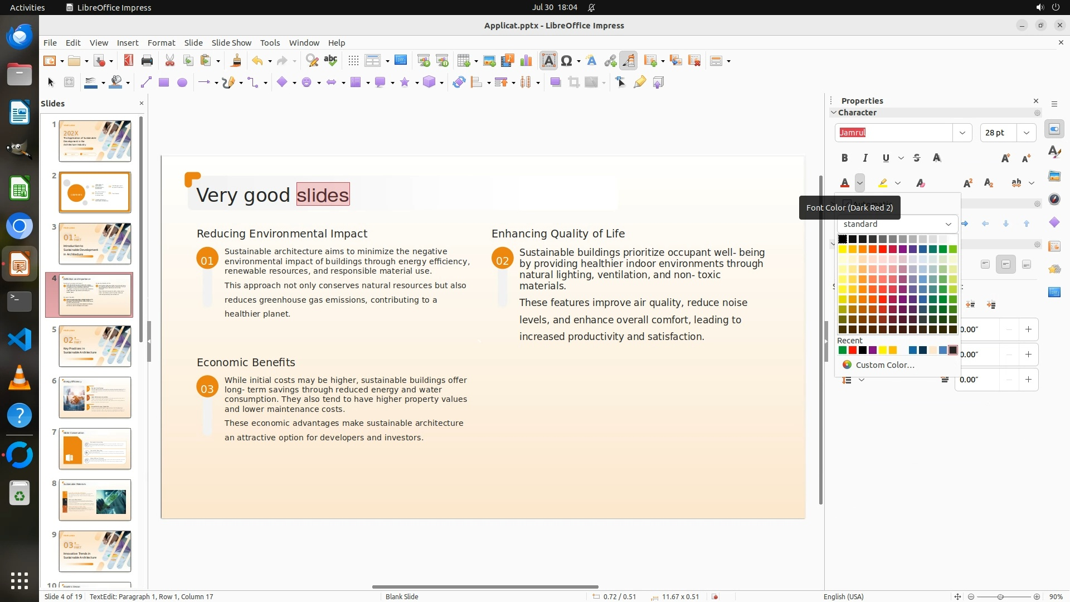Click Custom Color… button

point(884,365)
